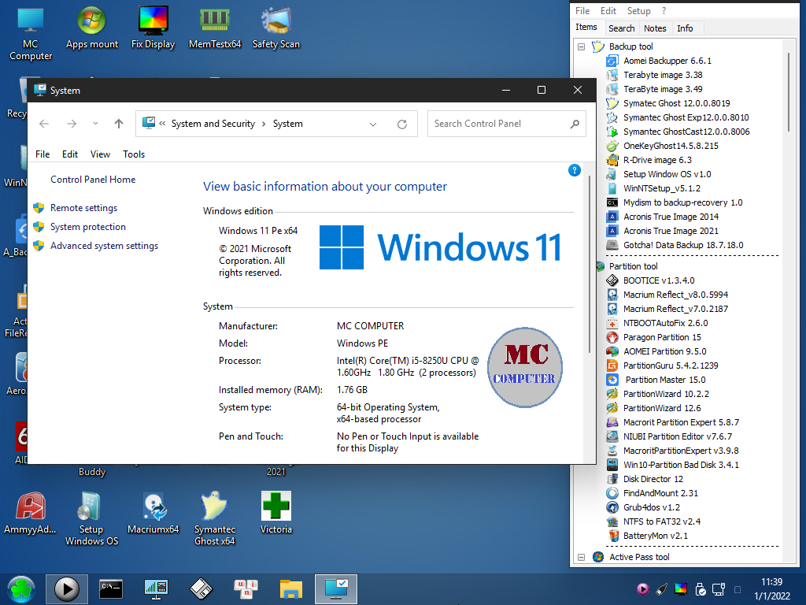The height and width of the screenshot is (605, 806).
Task: Click the refresh button in address bar
Action: pyautogui.click(x=402, y=124)
